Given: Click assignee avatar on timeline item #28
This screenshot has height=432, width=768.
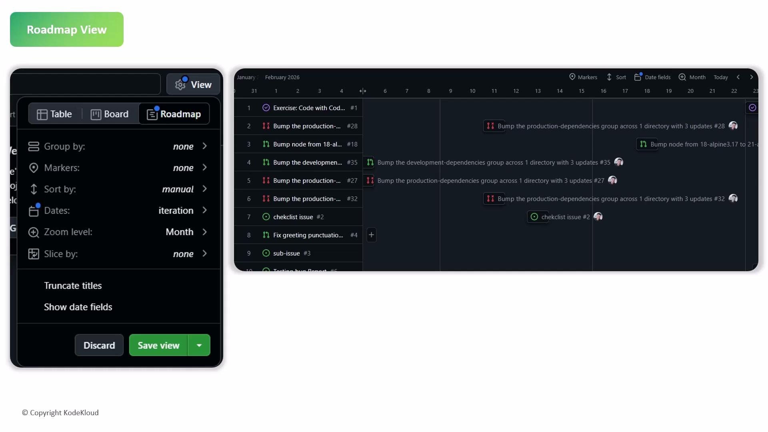Looking at the screenshot, I should pos(733,126).
